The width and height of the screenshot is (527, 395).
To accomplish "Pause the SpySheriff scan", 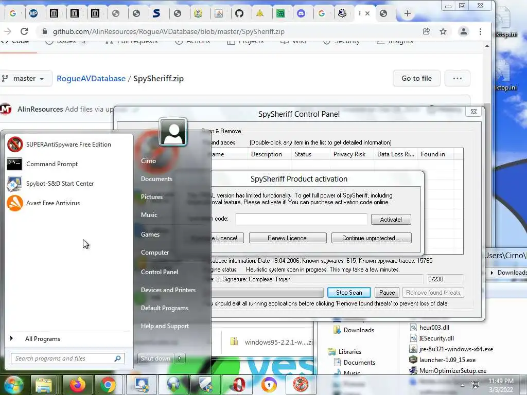I will [x=387, y=293].
